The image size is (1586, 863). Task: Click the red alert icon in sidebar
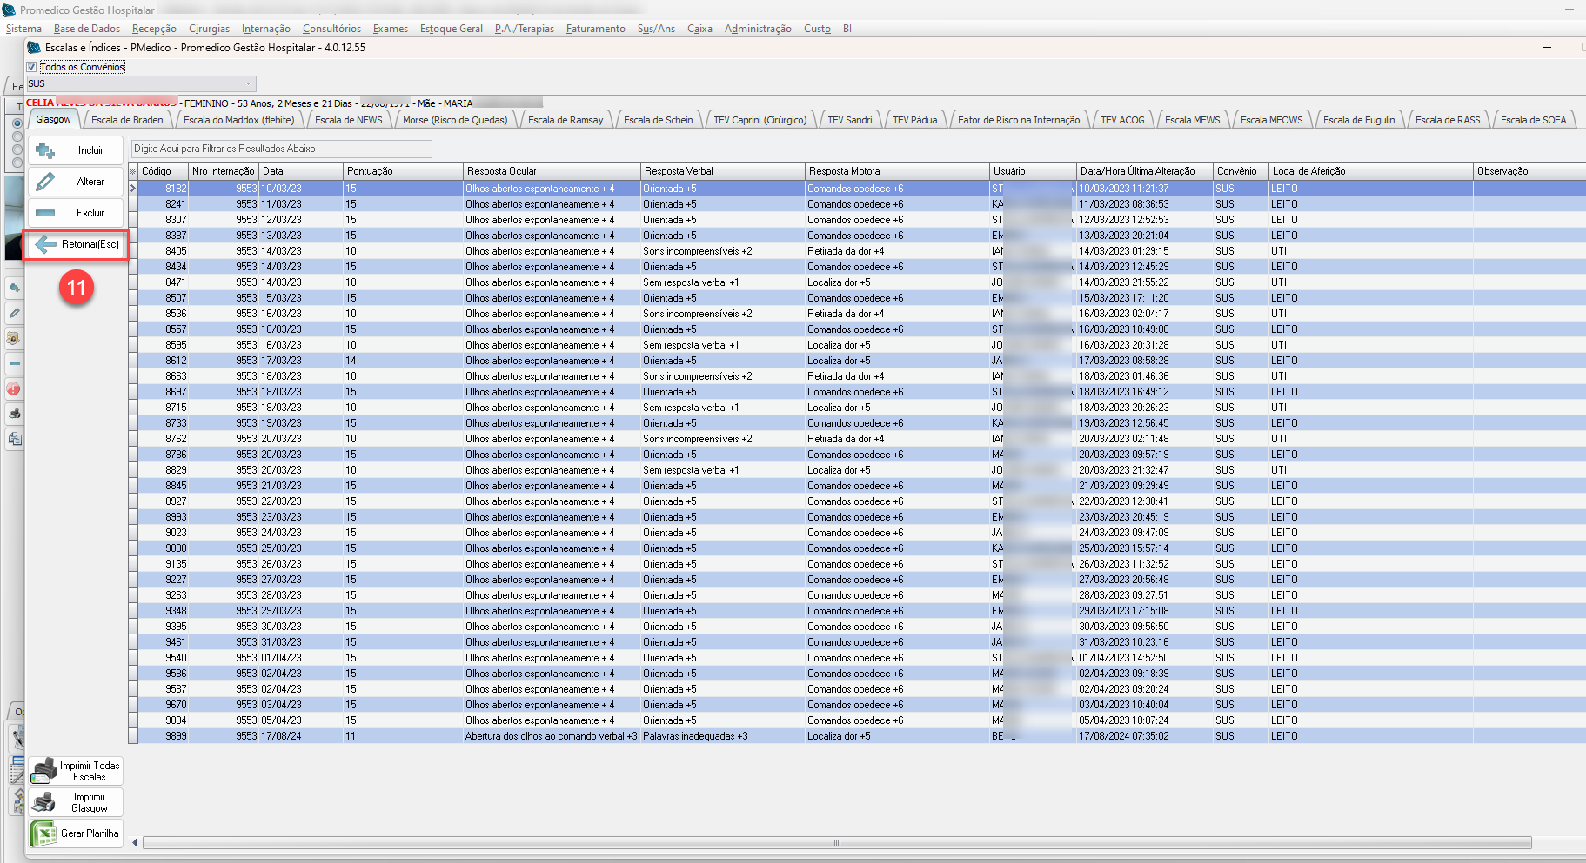15,388
